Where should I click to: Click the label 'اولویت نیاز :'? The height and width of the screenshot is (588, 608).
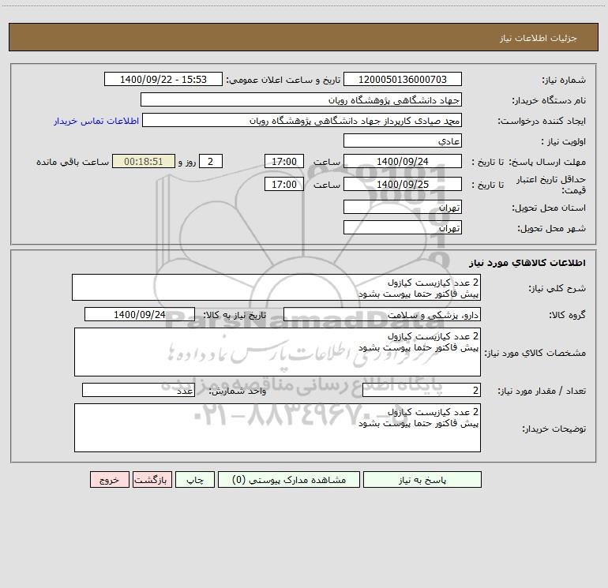coord(564,142)
